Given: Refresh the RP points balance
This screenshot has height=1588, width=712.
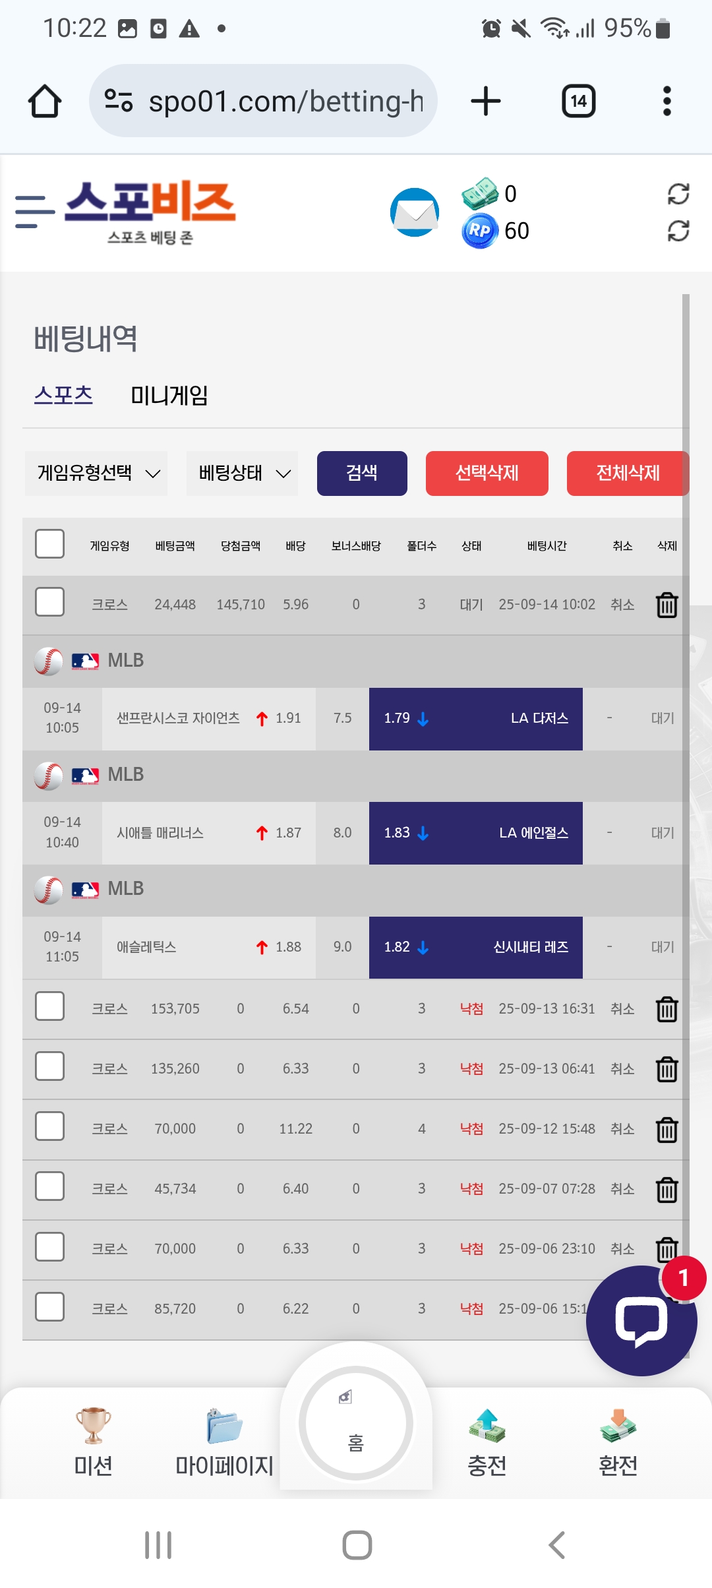Looking at the screenshot, I should click(x=678, y=231).
